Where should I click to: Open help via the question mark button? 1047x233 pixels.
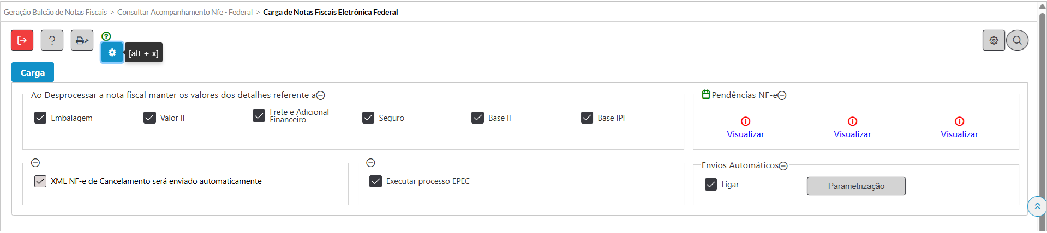pos(52,40)
